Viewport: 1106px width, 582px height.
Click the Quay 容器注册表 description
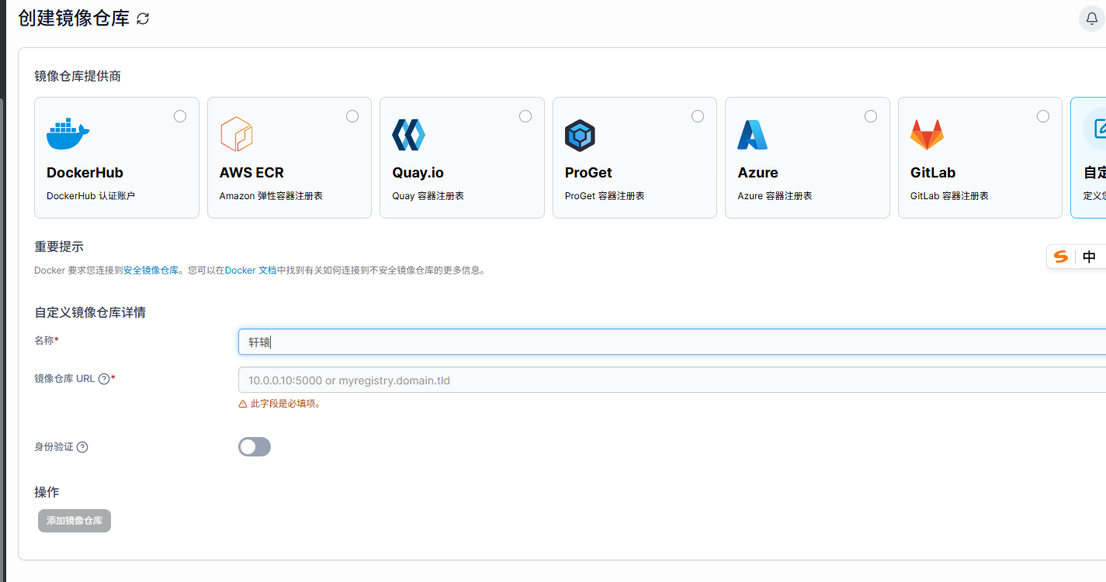click(428, 196)
